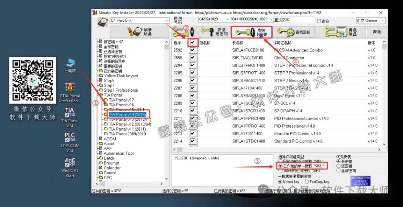Collapse the TIA Portal tree folder
The image size is (403, 207).
tap(101, 95)
